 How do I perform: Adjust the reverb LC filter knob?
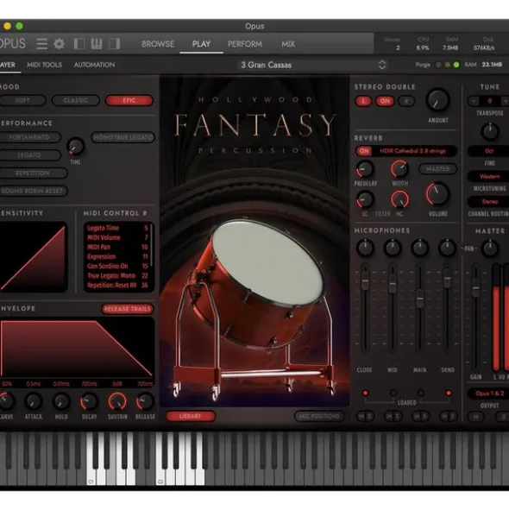[365, 199]
